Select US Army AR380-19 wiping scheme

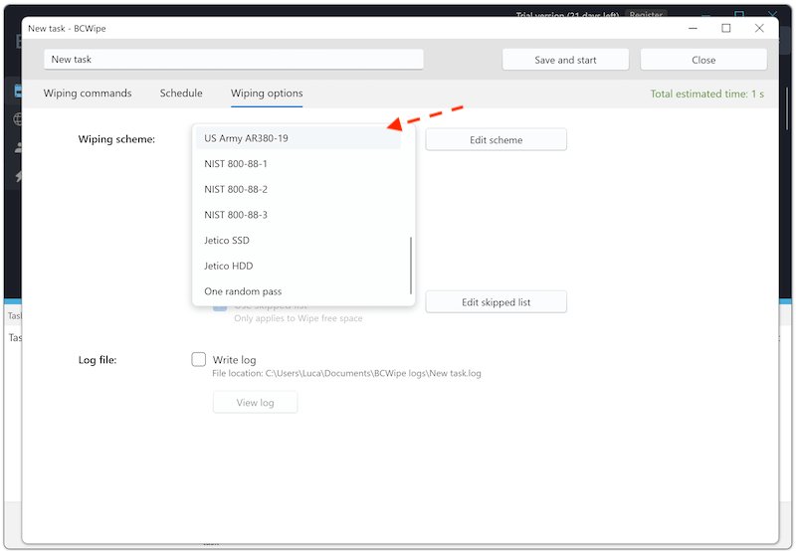pos(298,138)
